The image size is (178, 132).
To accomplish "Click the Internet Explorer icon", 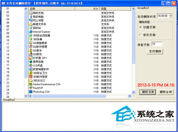I will pos(31,32).
